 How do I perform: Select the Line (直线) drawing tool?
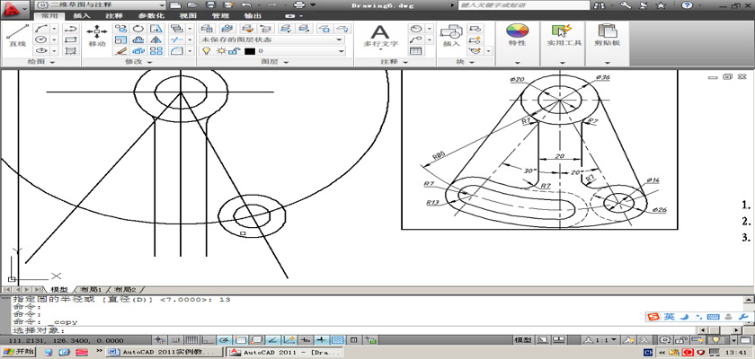(x=17, y=35)
